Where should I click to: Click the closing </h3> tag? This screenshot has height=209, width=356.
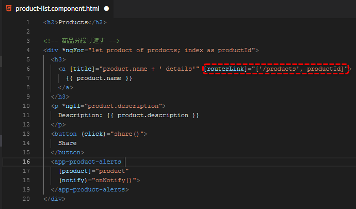60,97
